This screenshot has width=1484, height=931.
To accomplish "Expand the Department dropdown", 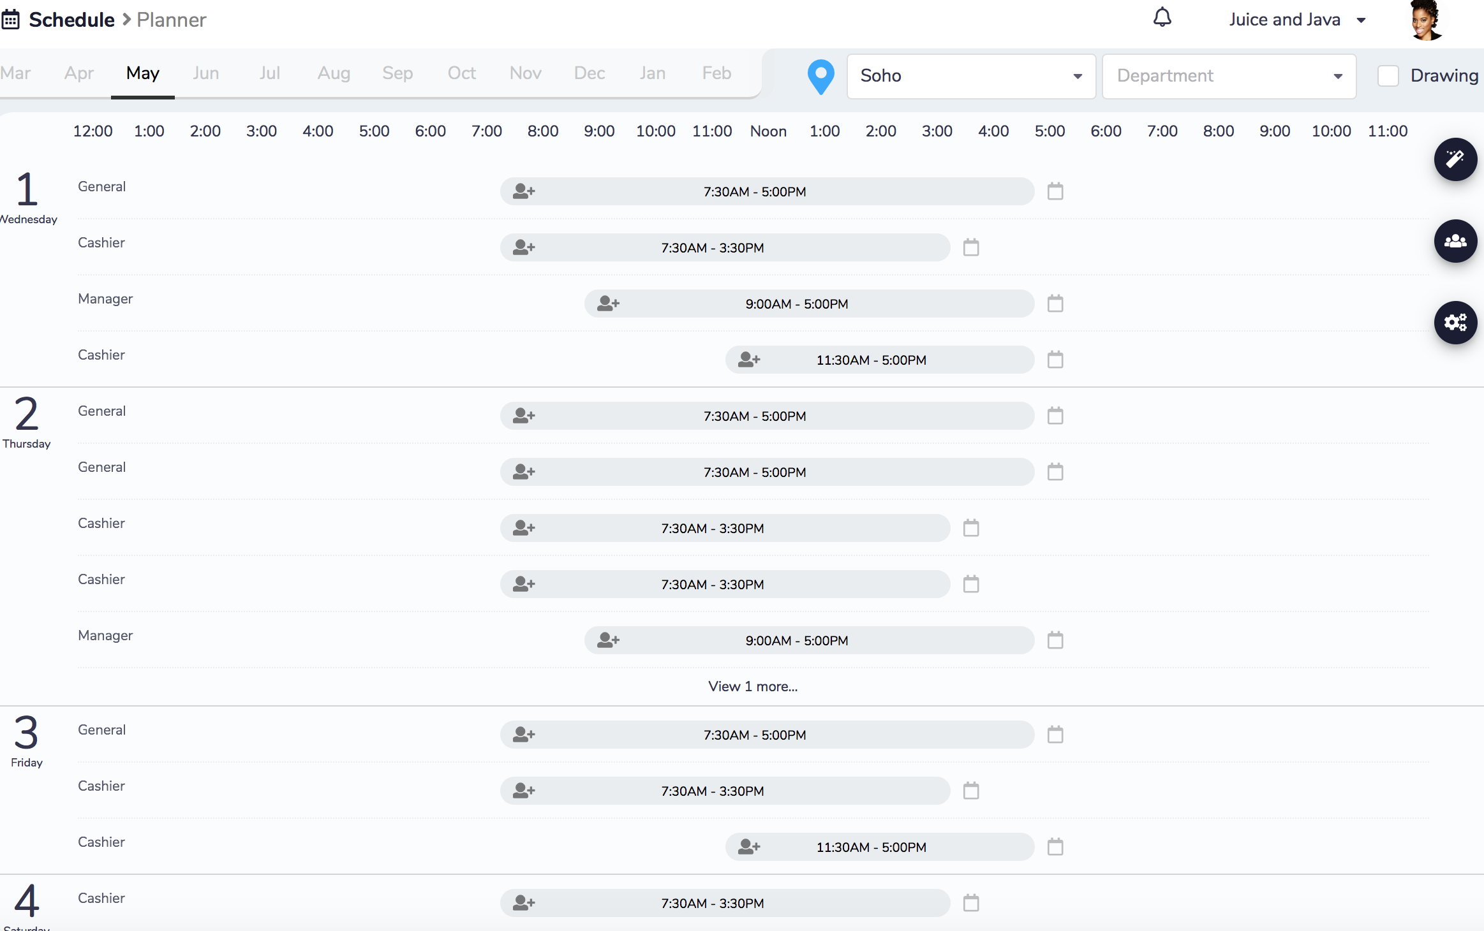I will click(x=1229, y=76).
